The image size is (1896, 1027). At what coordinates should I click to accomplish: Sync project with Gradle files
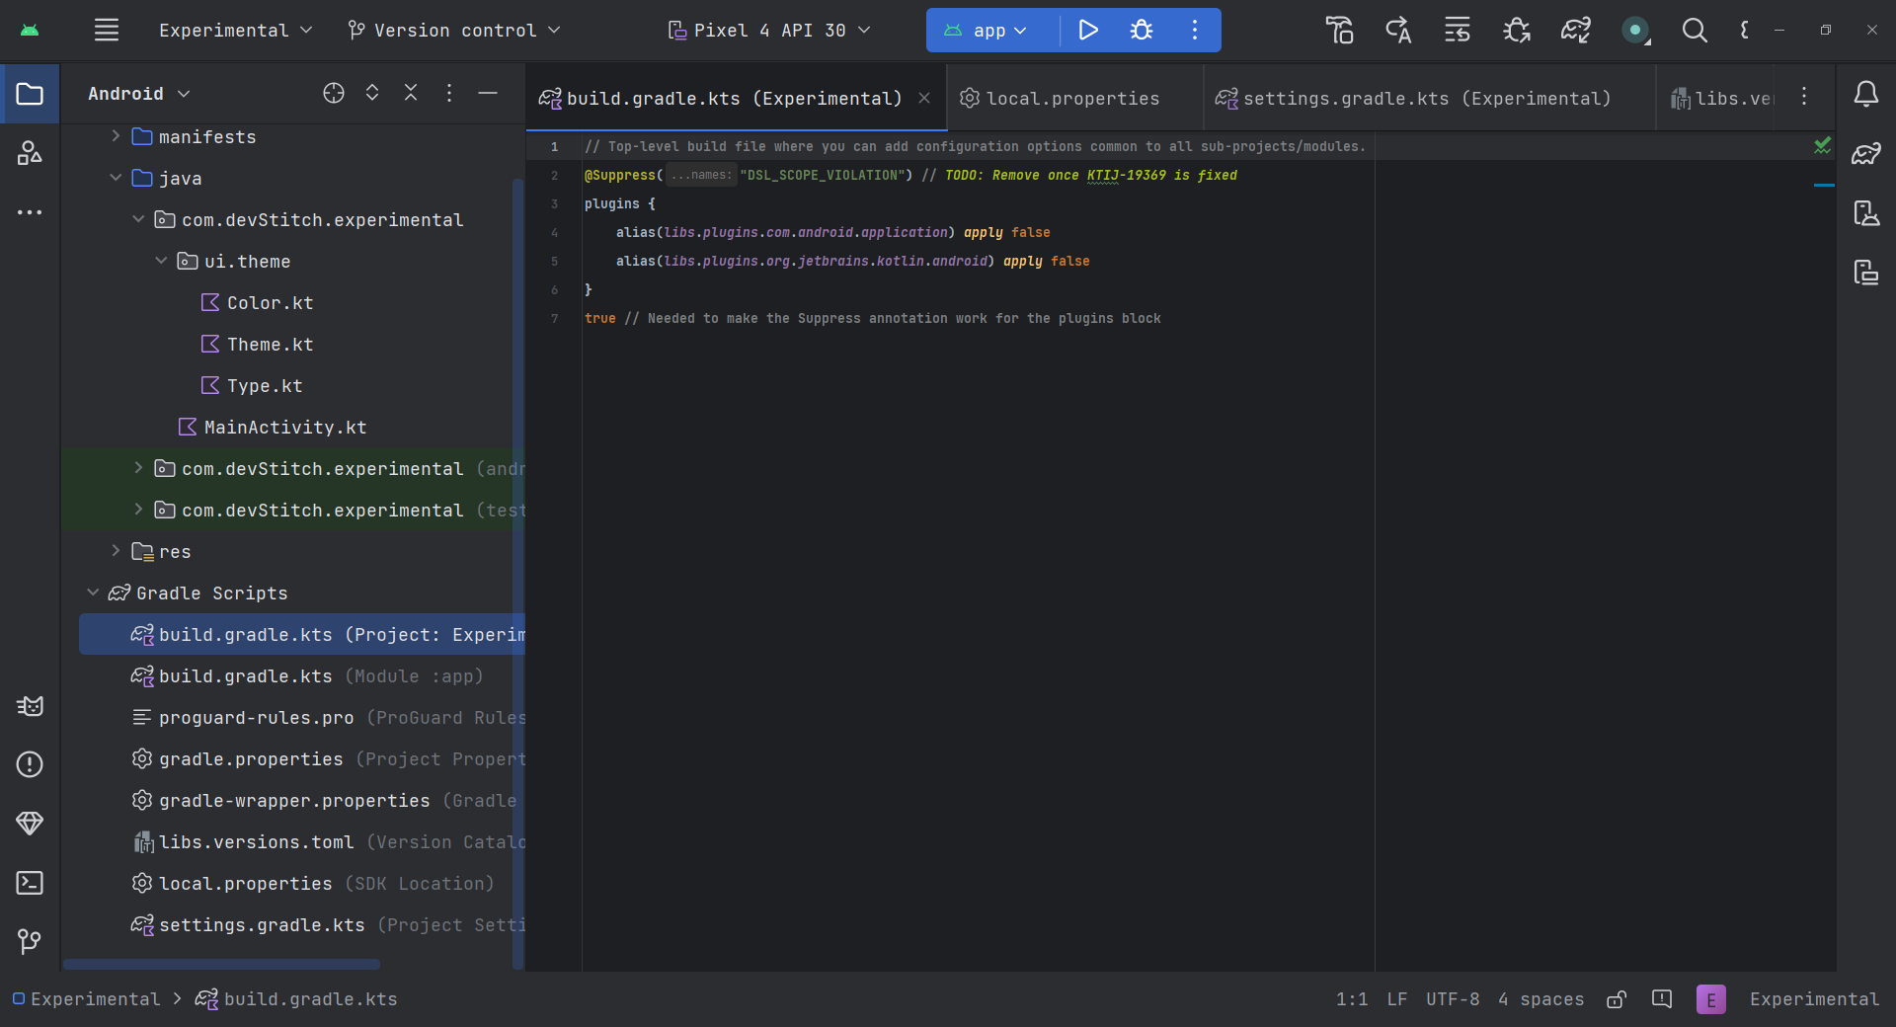(x=1576, y=31)
